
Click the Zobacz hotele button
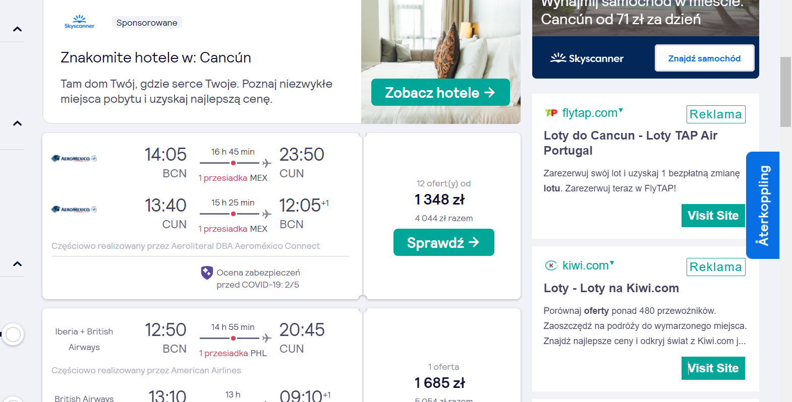(x=440, y=92)
